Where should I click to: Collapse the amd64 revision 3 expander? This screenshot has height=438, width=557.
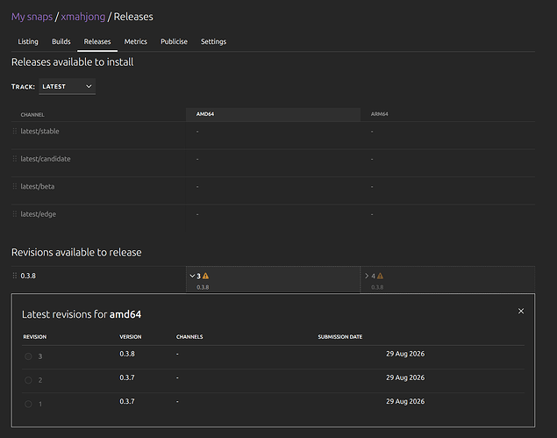point(192,276)
